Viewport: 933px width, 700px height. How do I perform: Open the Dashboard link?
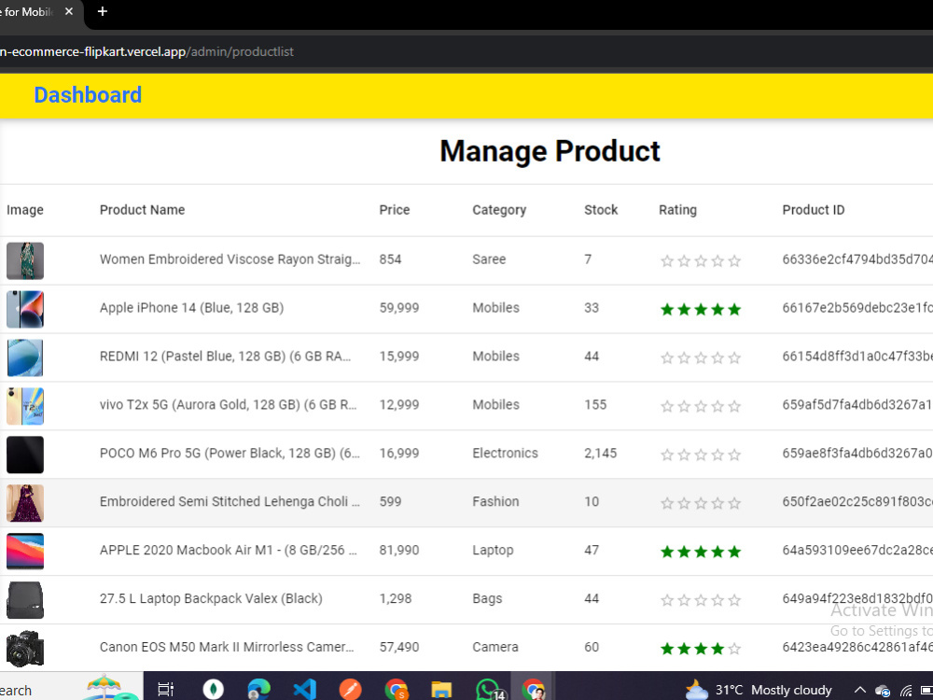(88, 95)
